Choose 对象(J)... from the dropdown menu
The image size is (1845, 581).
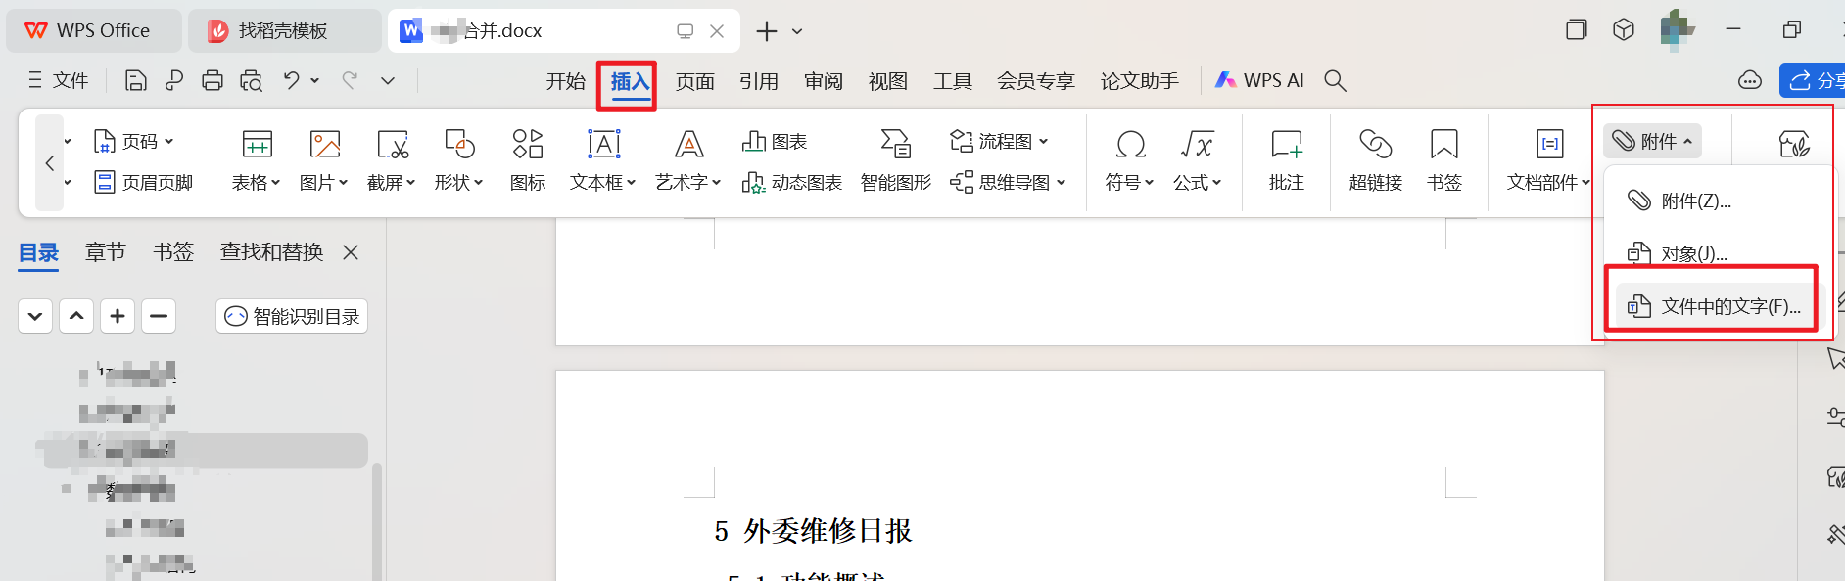coord(1712,253)
